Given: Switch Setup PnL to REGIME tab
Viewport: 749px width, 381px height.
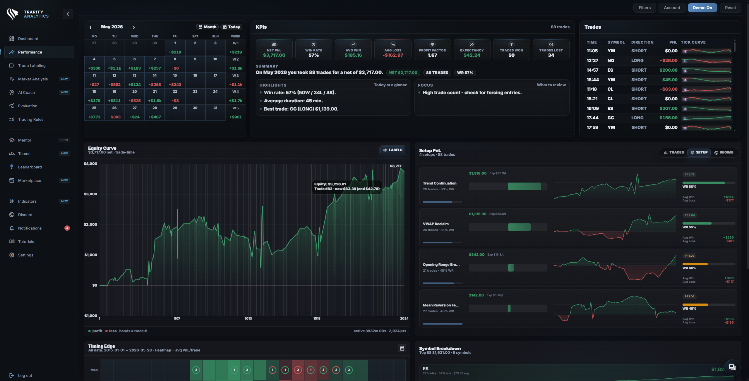Looking at the screenshot, I should [x=724, y=152].
